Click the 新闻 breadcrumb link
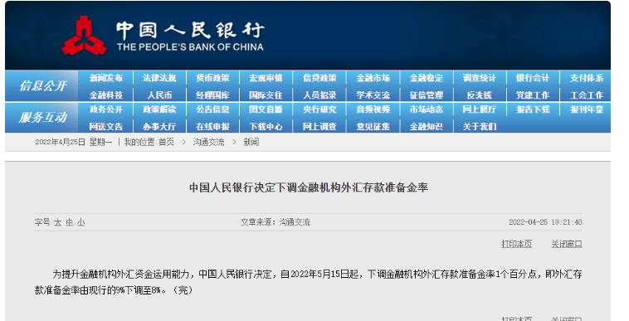The width and height of the screenshot is (629, 321). pos(251,143)
